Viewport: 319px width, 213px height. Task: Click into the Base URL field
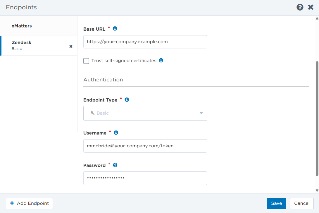(x=145, y=42)
